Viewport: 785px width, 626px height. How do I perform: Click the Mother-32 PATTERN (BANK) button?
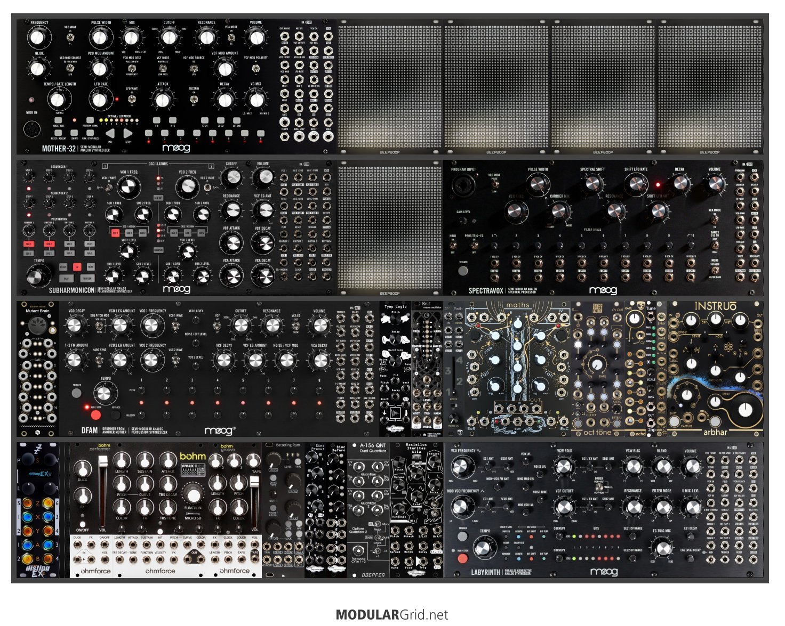click(x=90, y=120)
